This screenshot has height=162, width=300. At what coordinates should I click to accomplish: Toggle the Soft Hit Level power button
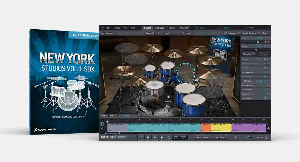(265, 81)
